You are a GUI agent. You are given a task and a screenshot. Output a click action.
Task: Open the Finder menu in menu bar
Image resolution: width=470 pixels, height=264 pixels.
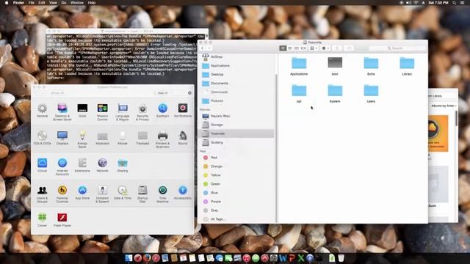click(18, 2)
